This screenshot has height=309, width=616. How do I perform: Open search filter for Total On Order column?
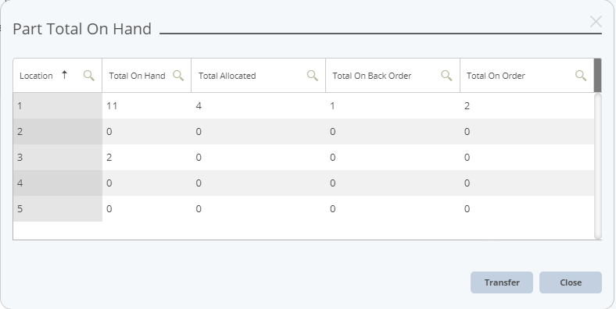coord(581,76)
